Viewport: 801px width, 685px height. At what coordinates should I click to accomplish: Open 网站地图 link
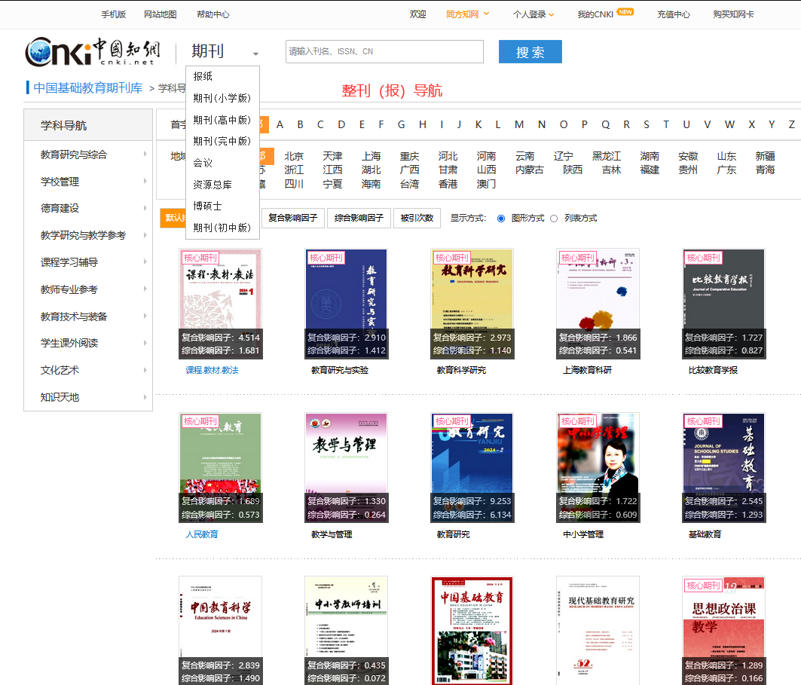160,14
